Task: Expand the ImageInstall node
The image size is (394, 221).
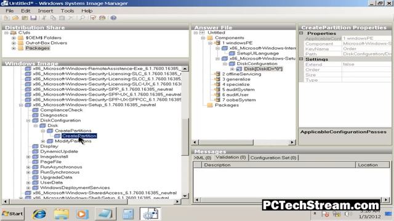Action: (x=28, y=157)
